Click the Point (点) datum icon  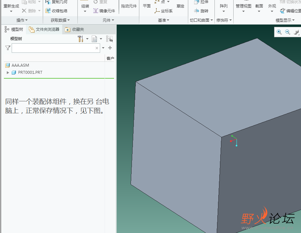point(157,2)
